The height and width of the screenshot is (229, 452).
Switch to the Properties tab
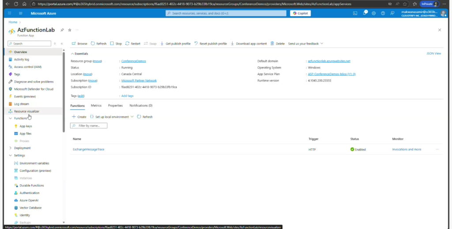click(115, 106)
